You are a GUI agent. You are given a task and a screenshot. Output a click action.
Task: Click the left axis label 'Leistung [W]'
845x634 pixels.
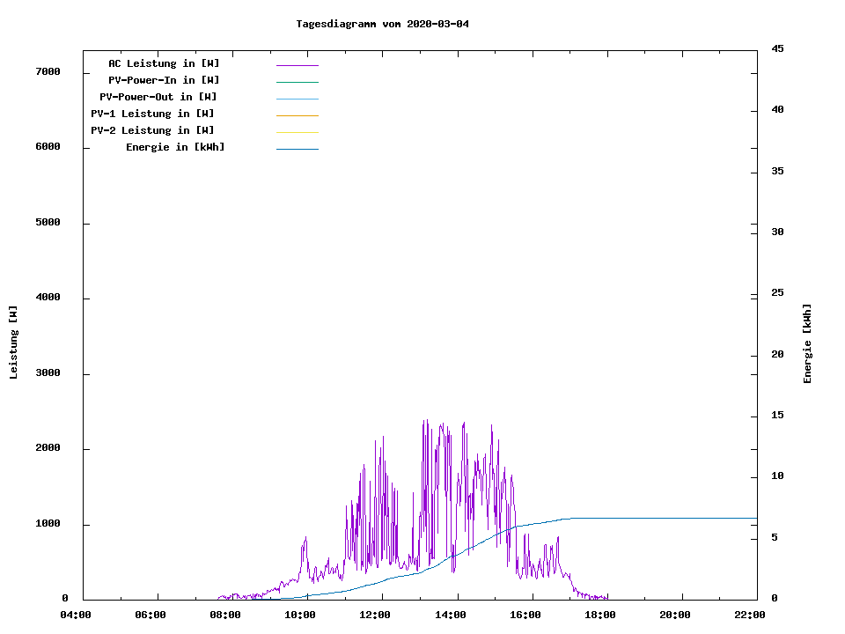tap(13, 343)
